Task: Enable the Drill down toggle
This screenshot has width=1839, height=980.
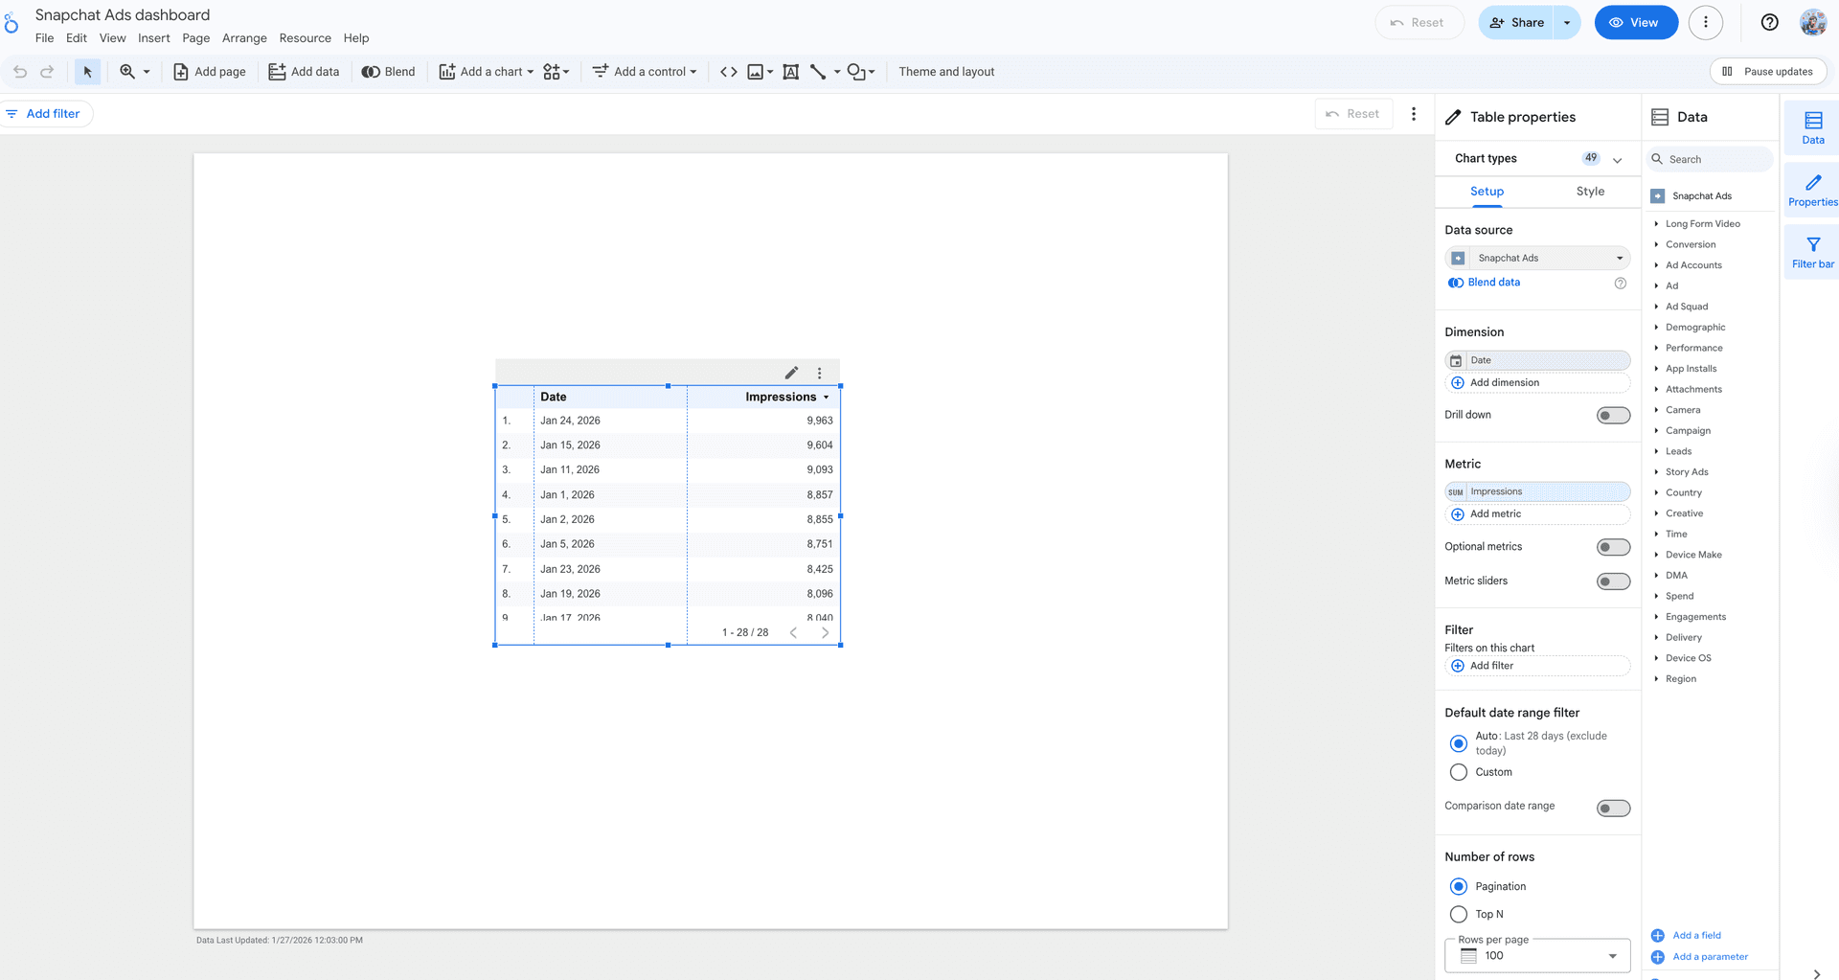Action: (1613, 415)
